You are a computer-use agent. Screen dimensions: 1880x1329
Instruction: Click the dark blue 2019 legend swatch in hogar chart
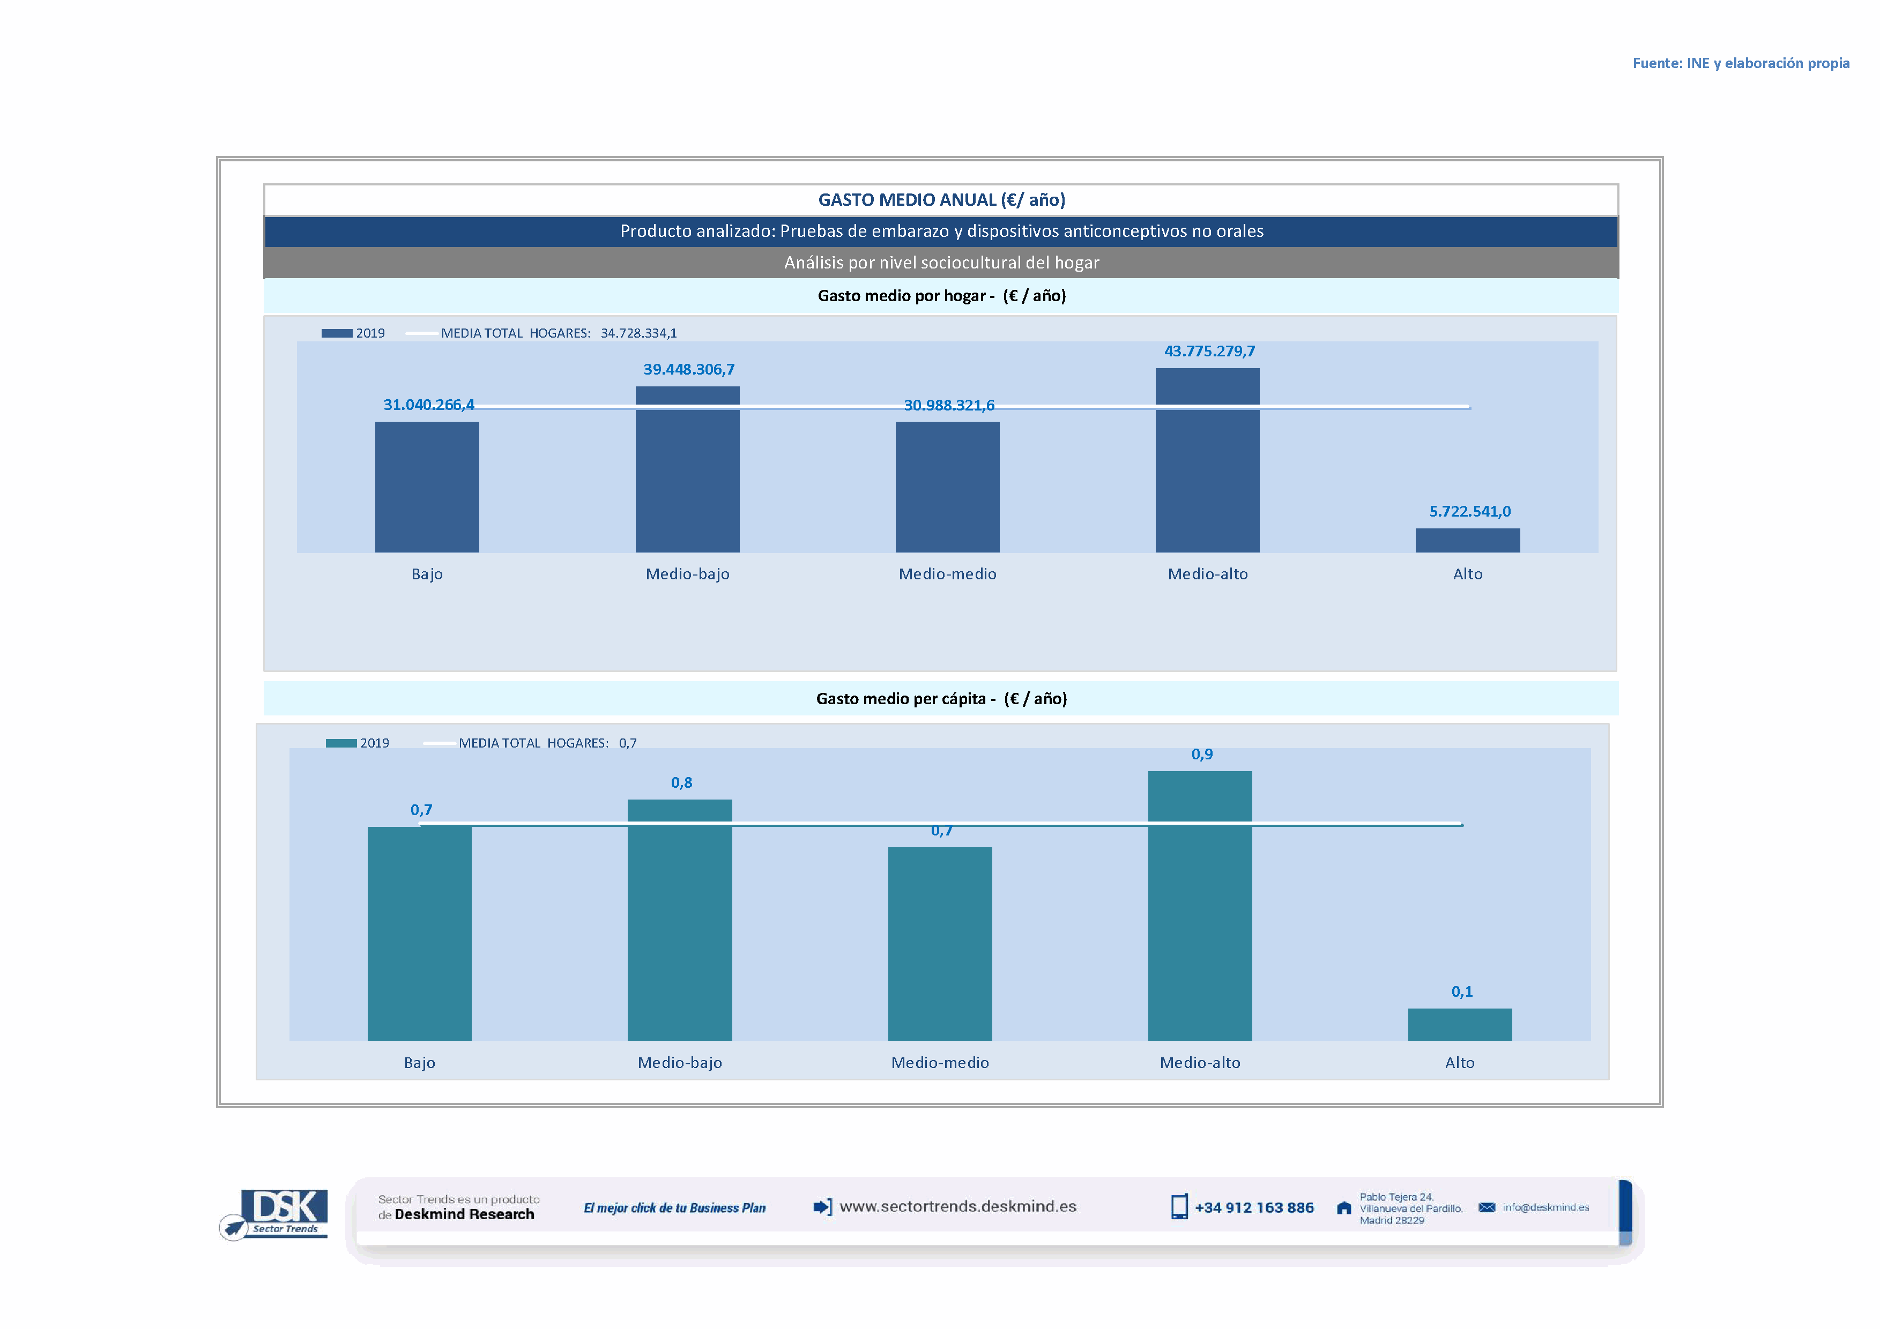click(337, 333)
